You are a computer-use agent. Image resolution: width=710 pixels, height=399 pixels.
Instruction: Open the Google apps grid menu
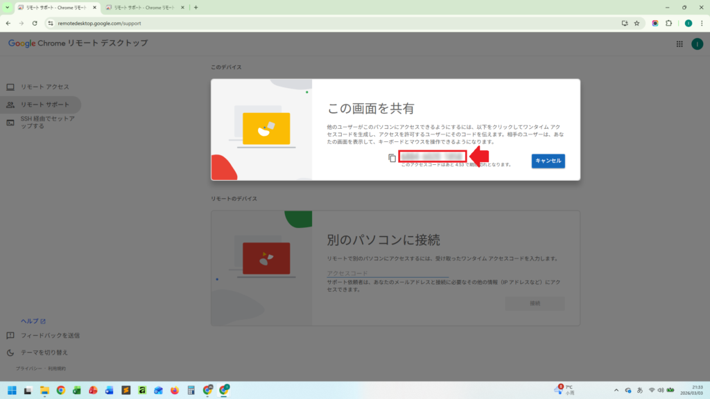coord(679,44)
